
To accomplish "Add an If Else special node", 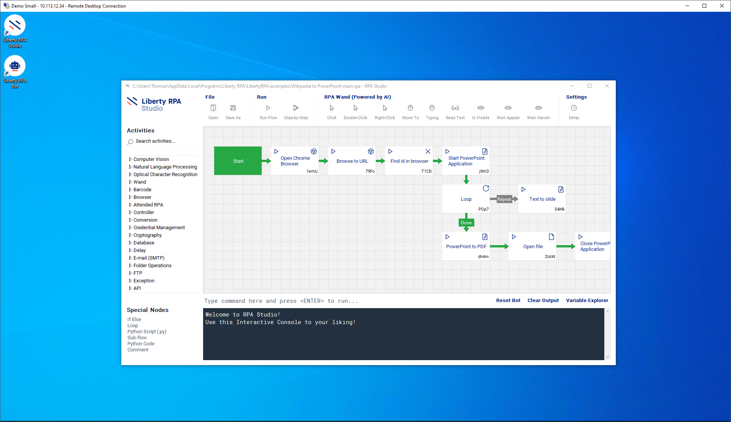I will tap(134, 320).
